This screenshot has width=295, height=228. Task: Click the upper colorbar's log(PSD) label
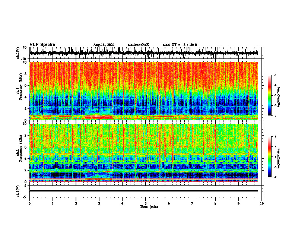279,97
